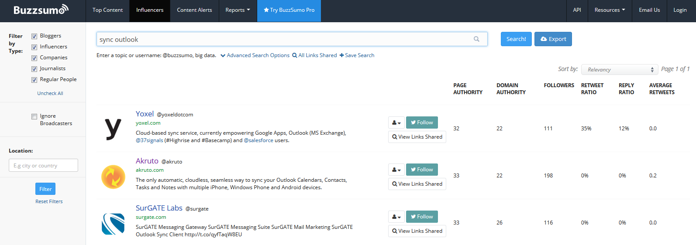Screen dimensions: 696x245
Task: Click the Search! button
Action: coord(516,39)
